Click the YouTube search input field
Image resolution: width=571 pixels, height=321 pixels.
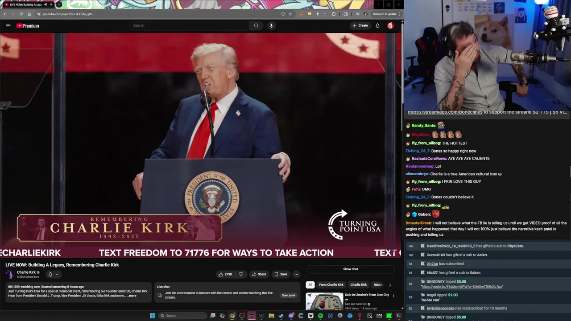pos(190,25)
